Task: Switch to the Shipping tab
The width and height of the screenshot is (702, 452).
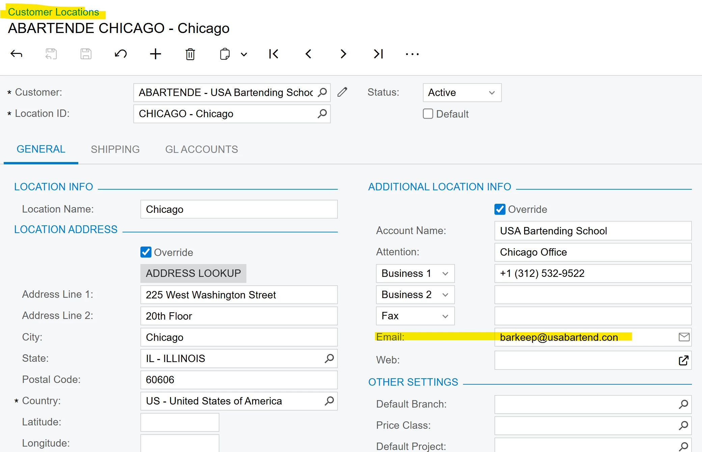Action: pos(115,149)
